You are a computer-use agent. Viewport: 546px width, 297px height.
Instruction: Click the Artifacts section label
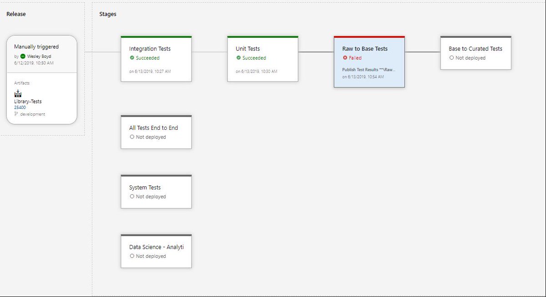point(22,83)
